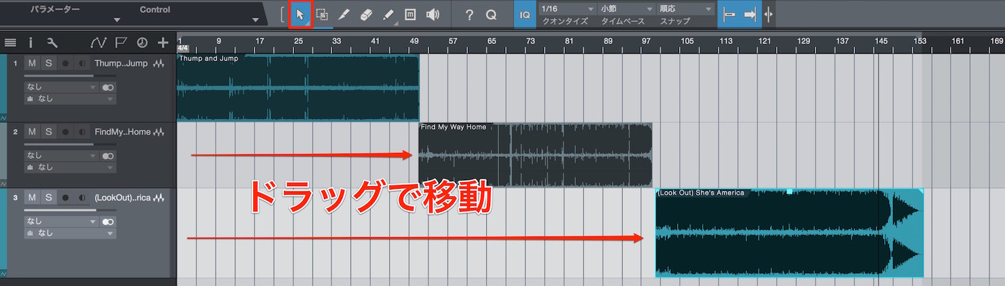Open tempo track clock icon

142,43
